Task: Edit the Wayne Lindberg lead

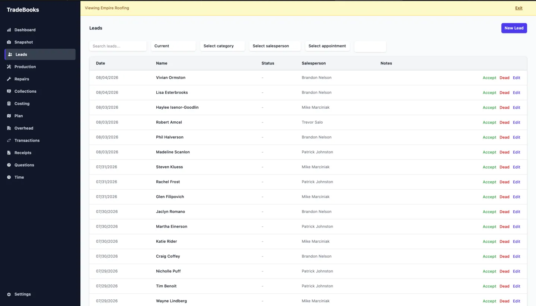Action: click(517, 301)
